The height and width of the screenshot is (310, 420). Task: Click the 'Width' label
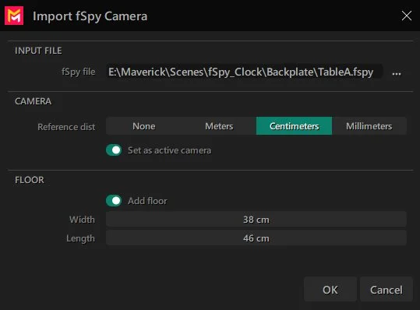[x=82, y=220]
